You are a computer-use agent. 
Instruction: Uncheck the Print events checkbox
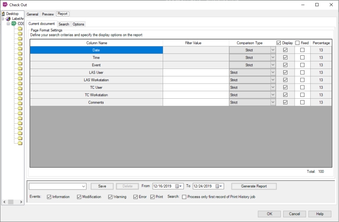152,197
